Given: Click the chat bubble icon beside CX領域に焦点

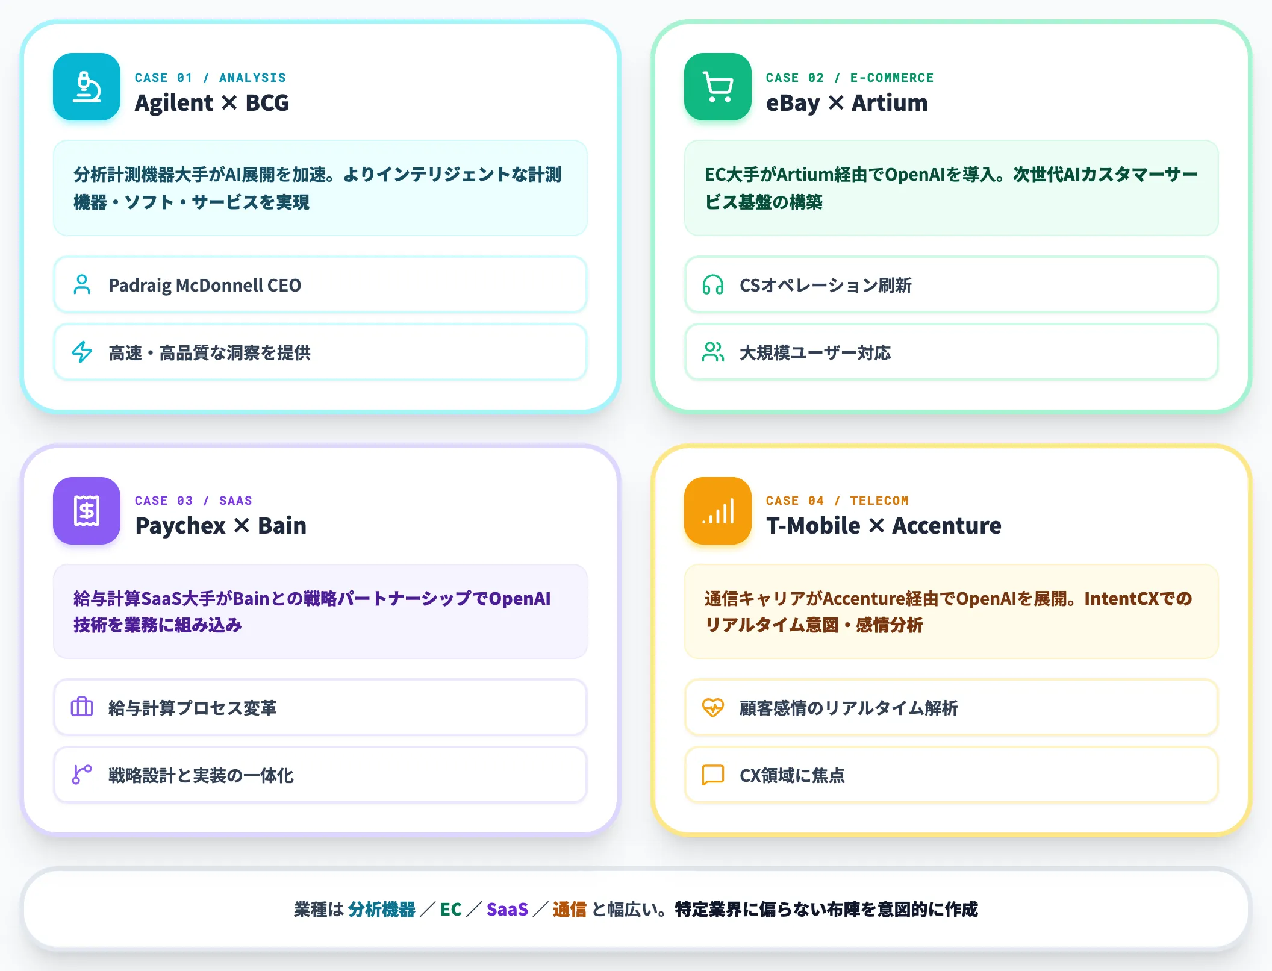Looking at the screenshot, I should (x=713, y=775).
